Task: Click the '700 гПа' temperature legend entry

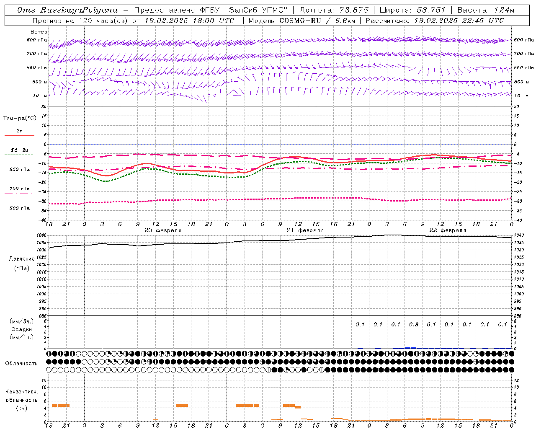Action: pyautogui.click(x=20, y=189)
